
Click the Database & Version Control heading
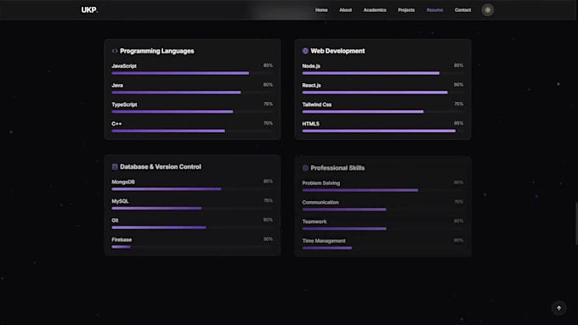click(x=161, y=166)
